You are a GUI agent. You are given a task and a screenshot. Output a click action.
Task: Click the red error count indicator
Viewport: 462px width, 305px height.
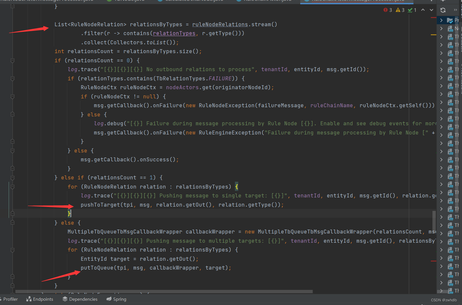click(x=388, y=10)
